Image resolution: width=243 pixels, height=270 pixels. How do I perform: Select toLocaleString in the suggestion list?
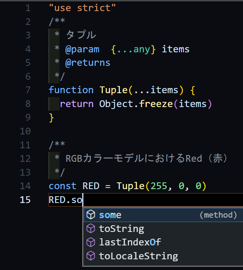138,256
